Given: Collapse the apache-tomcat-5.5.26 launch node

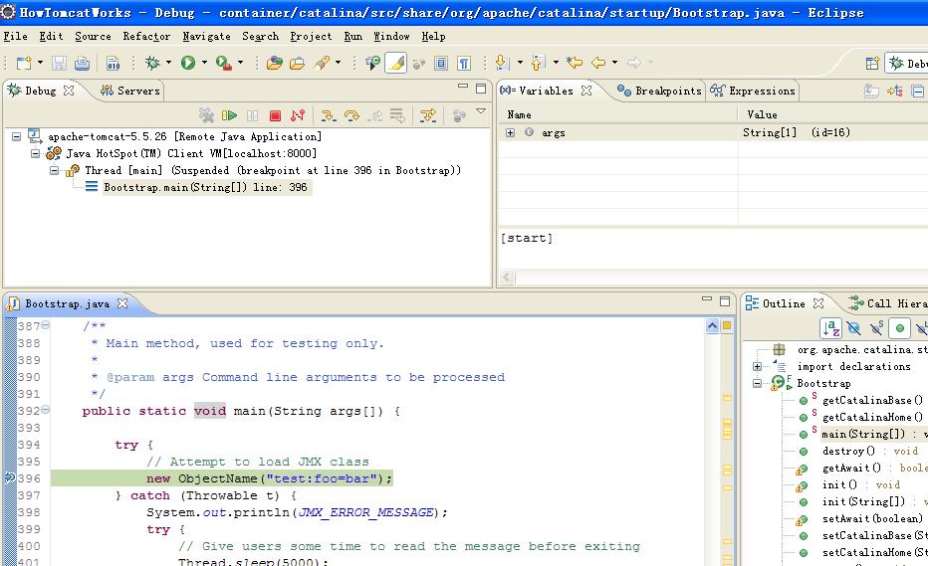Looking at the screenshot, I should [17, 136].
